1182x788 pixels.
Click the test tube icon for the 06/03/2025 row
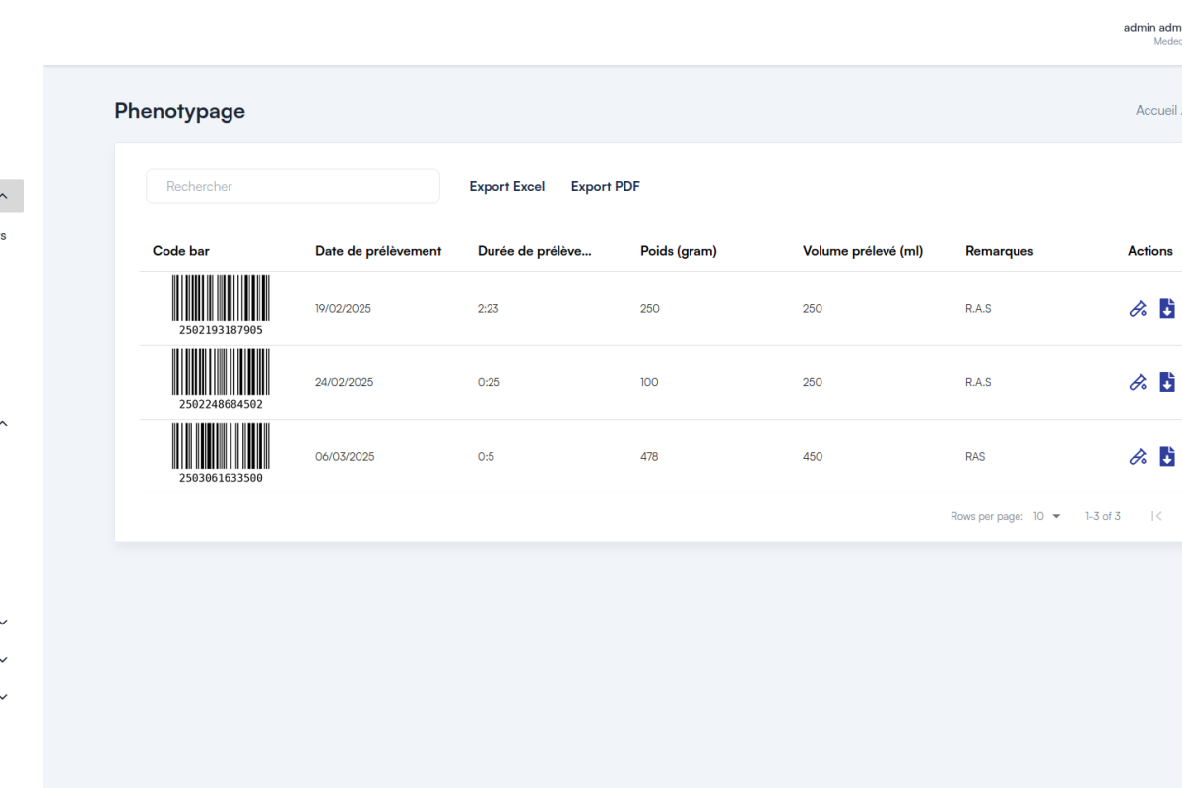coord(1138,456)
